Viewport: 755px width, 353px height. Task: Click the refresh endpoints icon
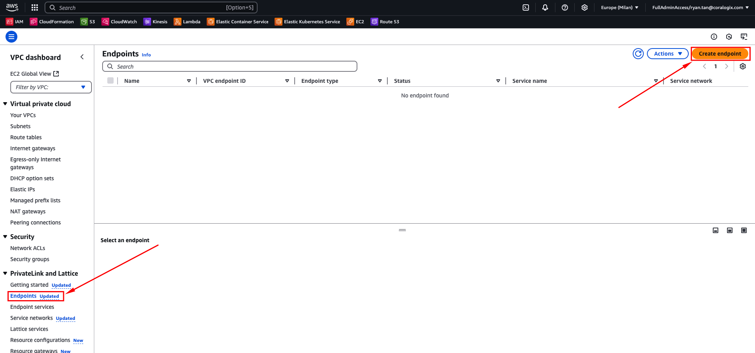point(638,54)
